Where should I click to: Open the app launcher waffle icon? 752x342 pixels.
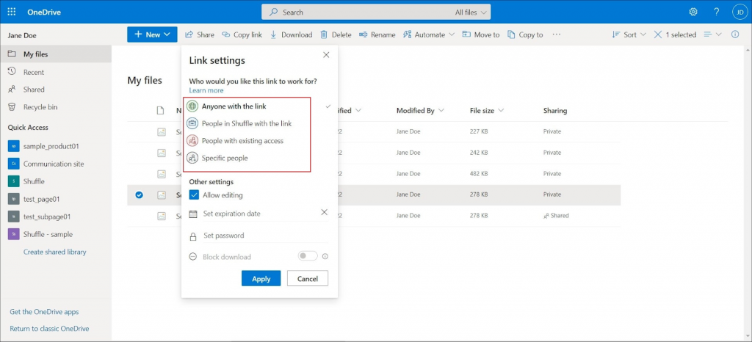coord(12,12)
